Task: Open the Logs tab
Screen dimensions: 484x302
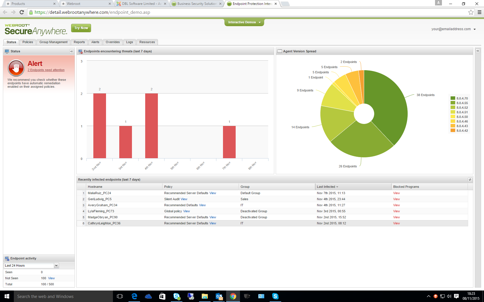Action: click(130, 42)
